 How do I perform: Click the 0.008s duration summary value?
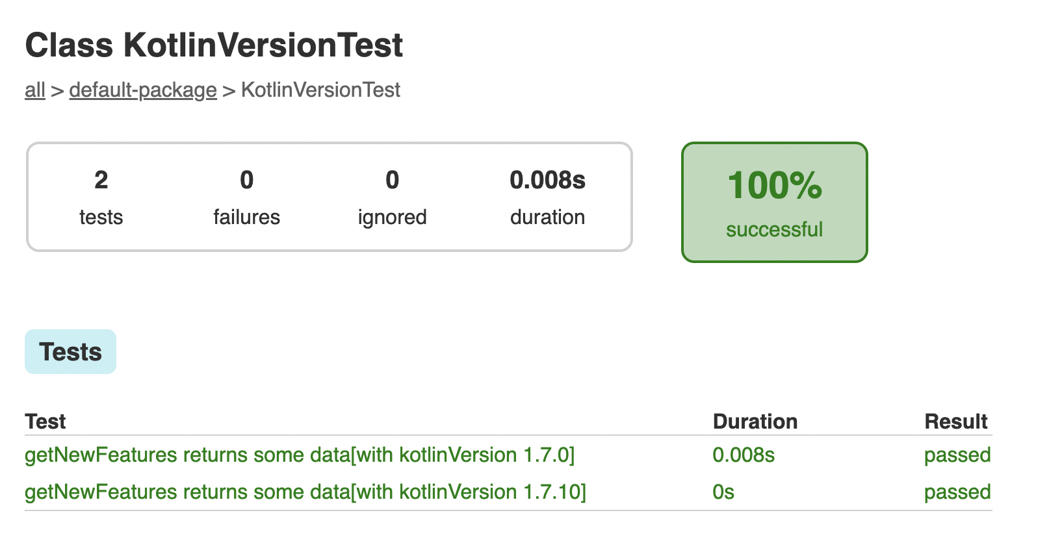tap(547, 180)
